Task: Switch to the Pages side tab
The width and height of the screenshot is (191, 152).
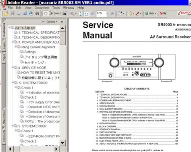Action: [4, 57]
